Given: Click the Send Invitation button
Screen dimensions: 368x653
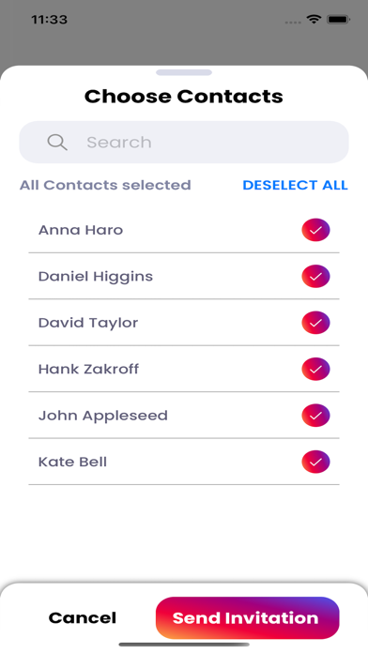Looking at the screenshot, I should (x=248, y=617).
